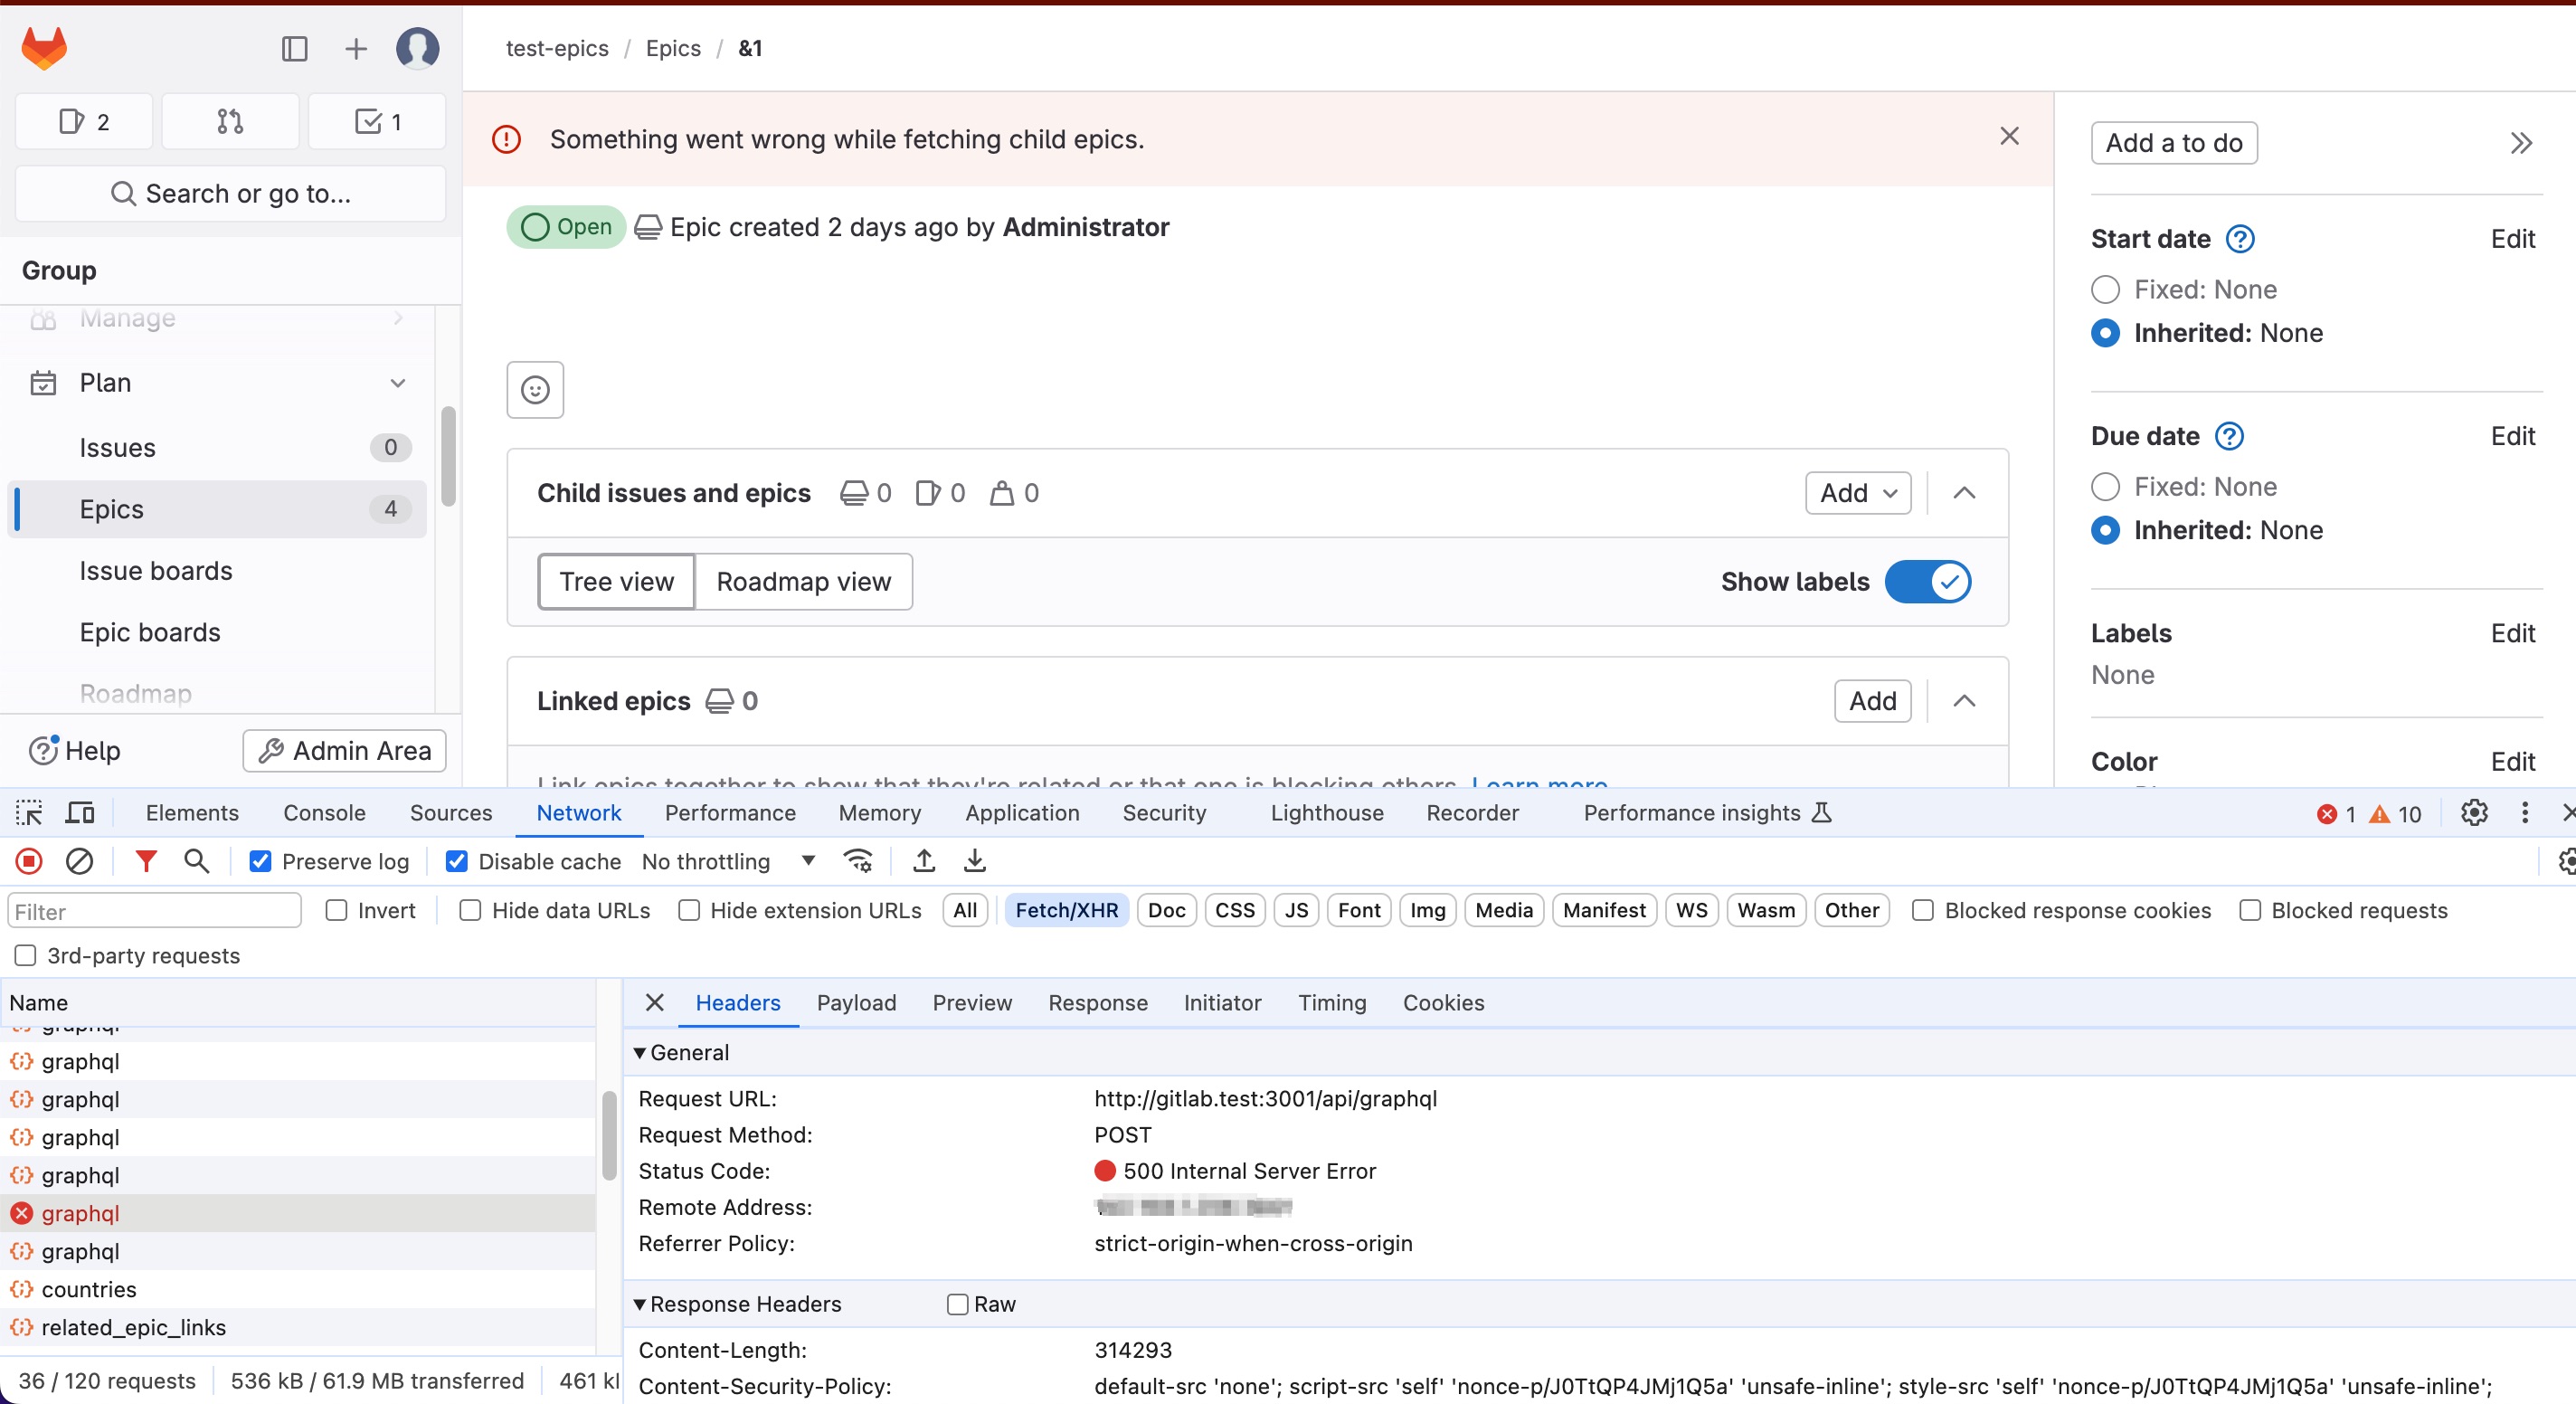The image size is (2576, 1404).
Task: Switch to Roadmap view
Action: coord(803,582)
